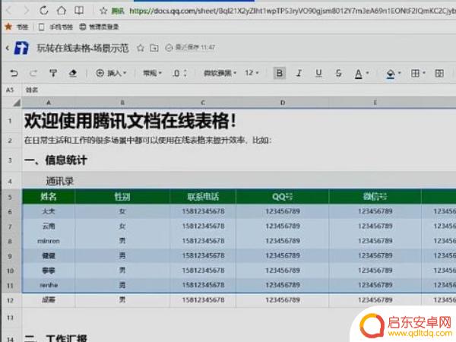Bookmark page via address bar star
The height and width of the screenshot is (342, 456).
point(103,11)
